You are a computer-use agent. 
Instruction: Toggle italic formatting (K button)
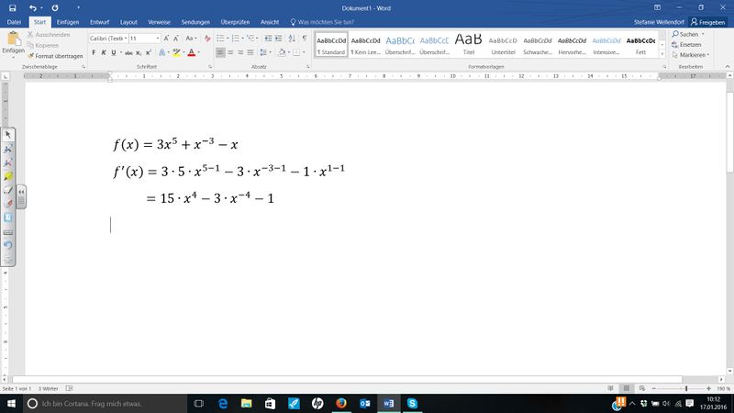pyautogui.click(x=103, y=53)
